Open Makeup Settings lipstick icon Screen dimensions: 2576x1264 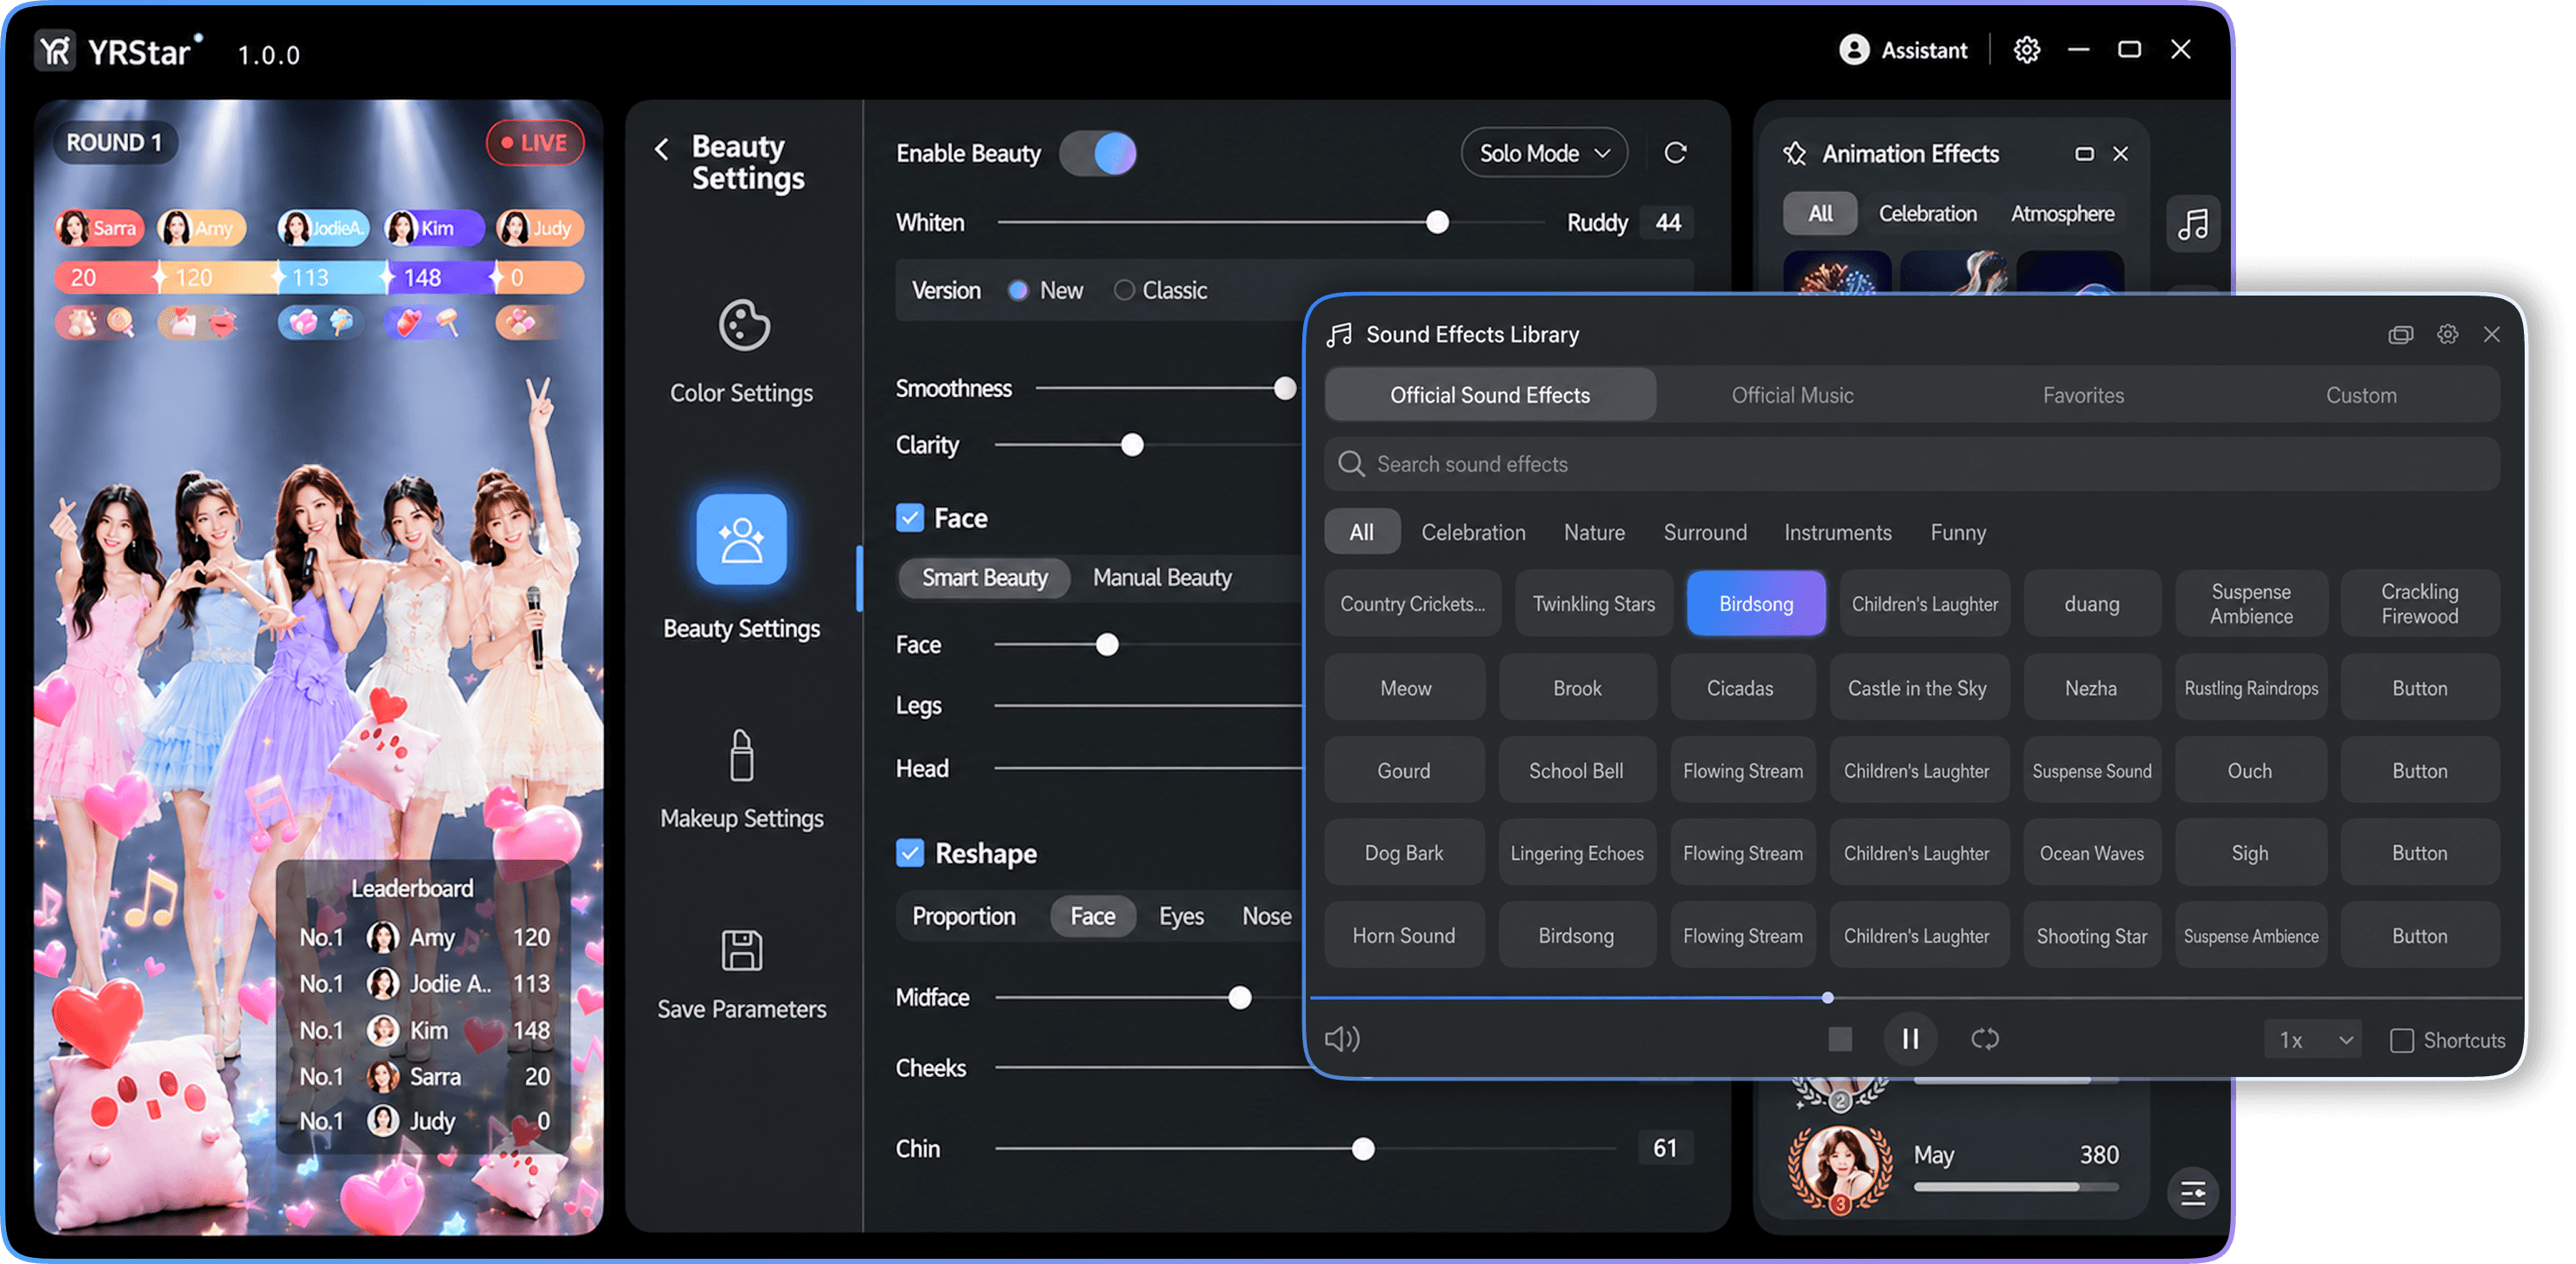741,754
